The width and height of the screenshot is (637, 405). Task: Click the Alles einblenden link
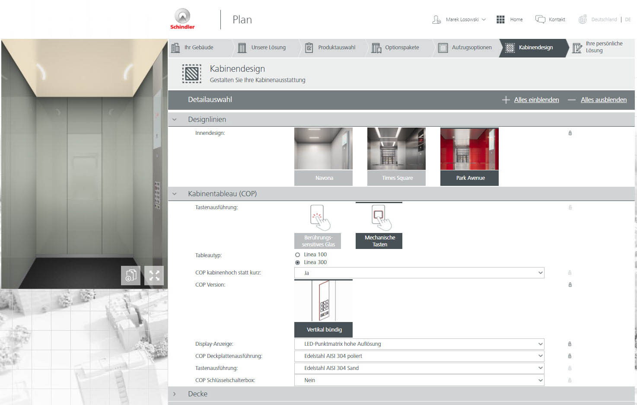click(536, 100)
